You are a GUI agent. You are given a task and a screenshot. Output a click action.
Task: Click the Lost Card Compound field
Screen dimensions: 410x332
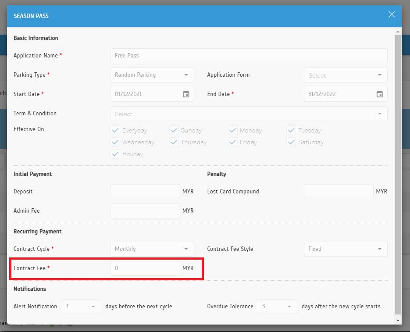(x=339, y=192)
